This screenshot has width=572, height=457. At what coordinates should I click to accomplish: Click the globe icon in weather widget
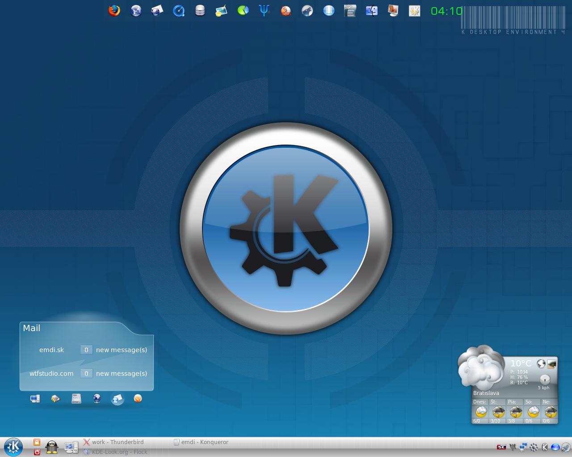pos(541,364)
